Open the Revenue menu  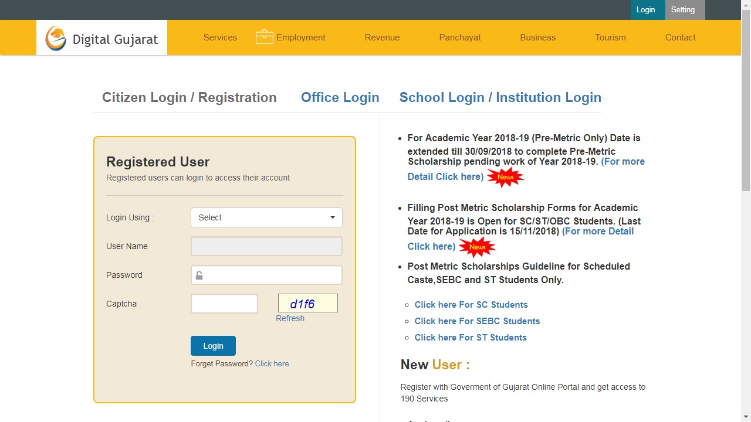coord(382,38)
